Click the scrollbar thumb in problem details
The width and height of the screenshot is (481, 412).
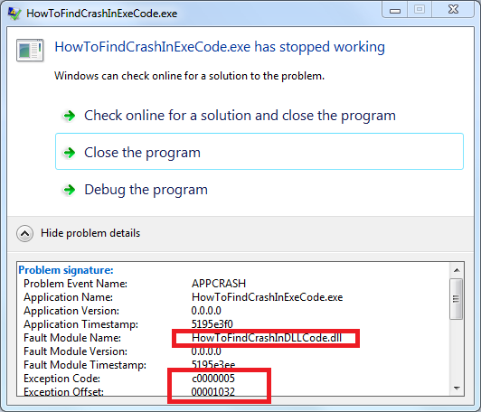pos(457,298)
